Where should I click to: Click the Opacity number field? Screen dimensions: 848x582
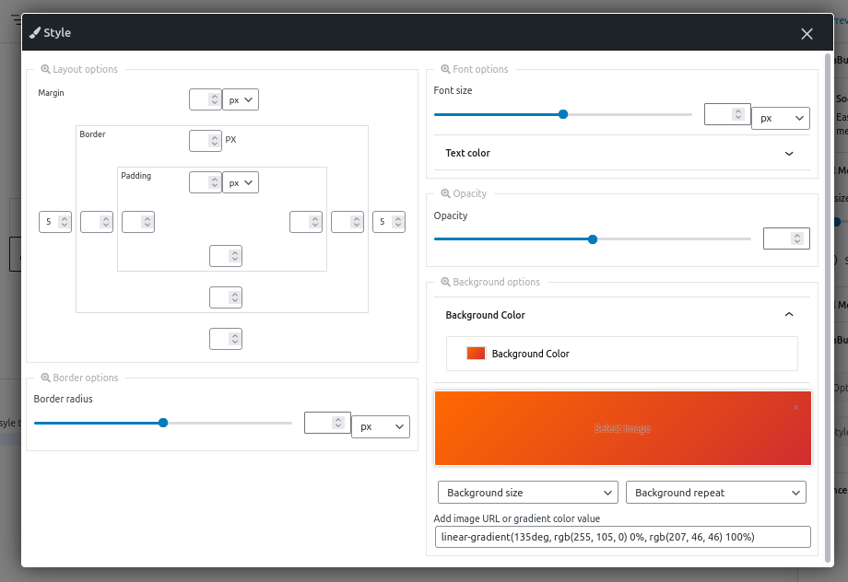click(x=786, y=239)
